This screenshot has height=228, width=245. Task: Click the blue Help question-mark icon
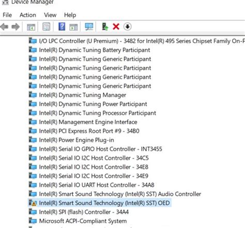pyautogui.click(x=62, y=26)
